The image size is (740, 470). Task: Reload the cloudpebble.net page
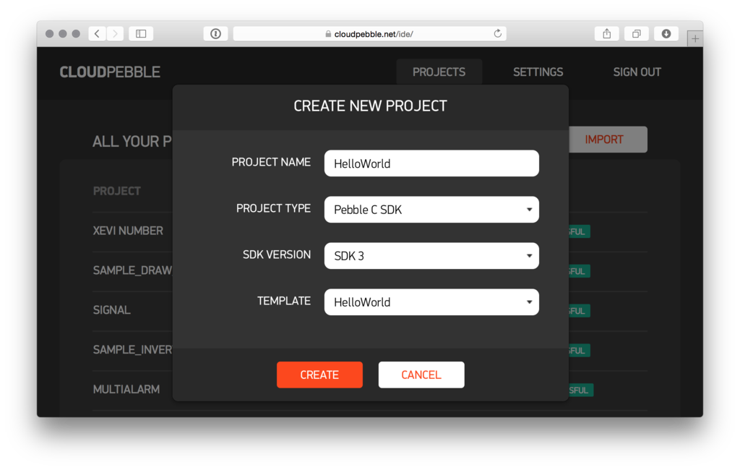(497, 33)
